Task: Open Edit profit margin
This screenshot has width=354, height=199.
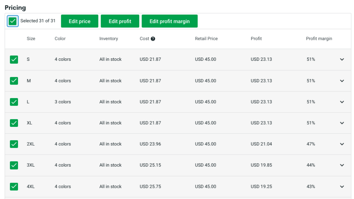Action: [170, 21]
